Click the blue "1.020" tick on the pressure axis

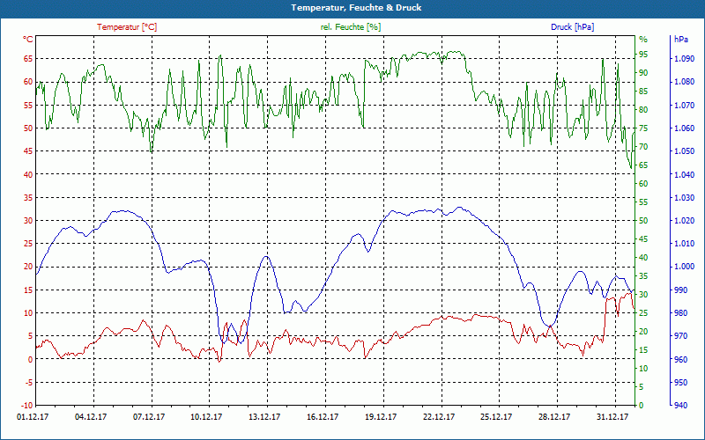tap(685, 221)
